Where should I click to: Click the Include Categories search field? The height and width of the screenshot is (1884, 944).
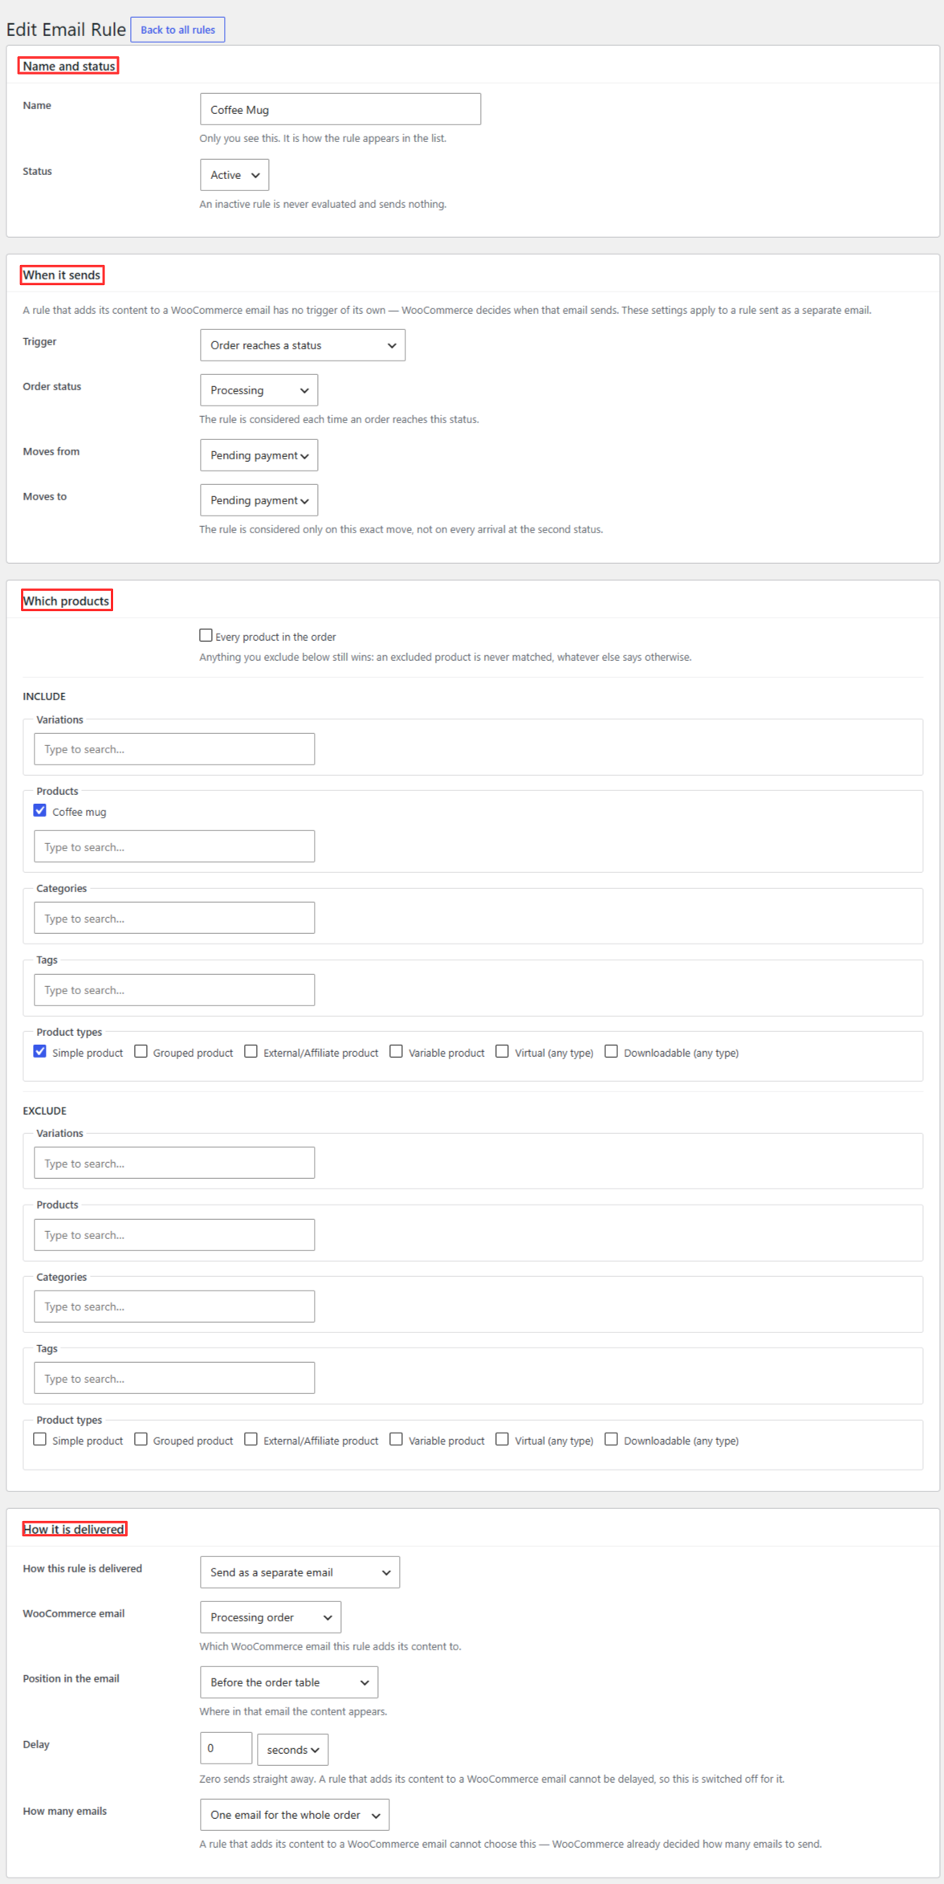click(x=174, y=918)
